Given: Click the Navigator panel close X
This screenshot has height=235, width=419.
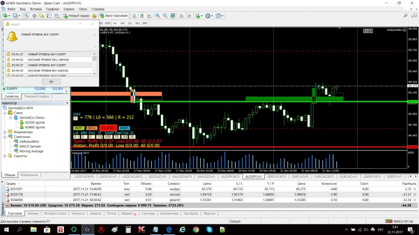Looking at the screenshot, I should tap(67, 103).
